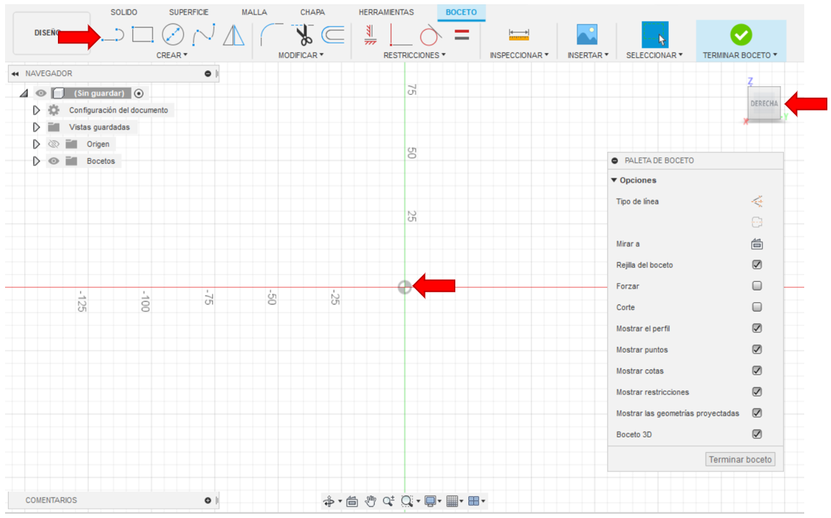Toggle Mostrar cotas checkbox
The width and height of the screenshot is (831, 518).
click(757, 371)
